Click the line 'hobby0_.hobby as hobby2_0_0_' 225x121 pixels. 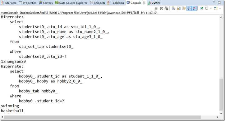pos(51,81)
